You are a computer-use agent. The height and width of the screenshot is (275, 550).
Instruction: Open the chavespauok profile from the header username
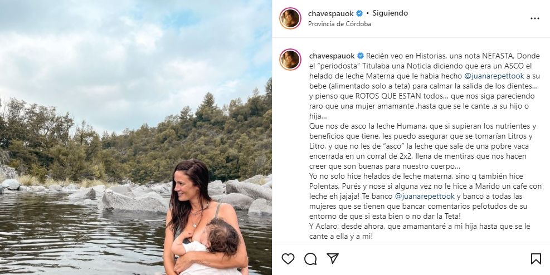click(x=331, y=14)
